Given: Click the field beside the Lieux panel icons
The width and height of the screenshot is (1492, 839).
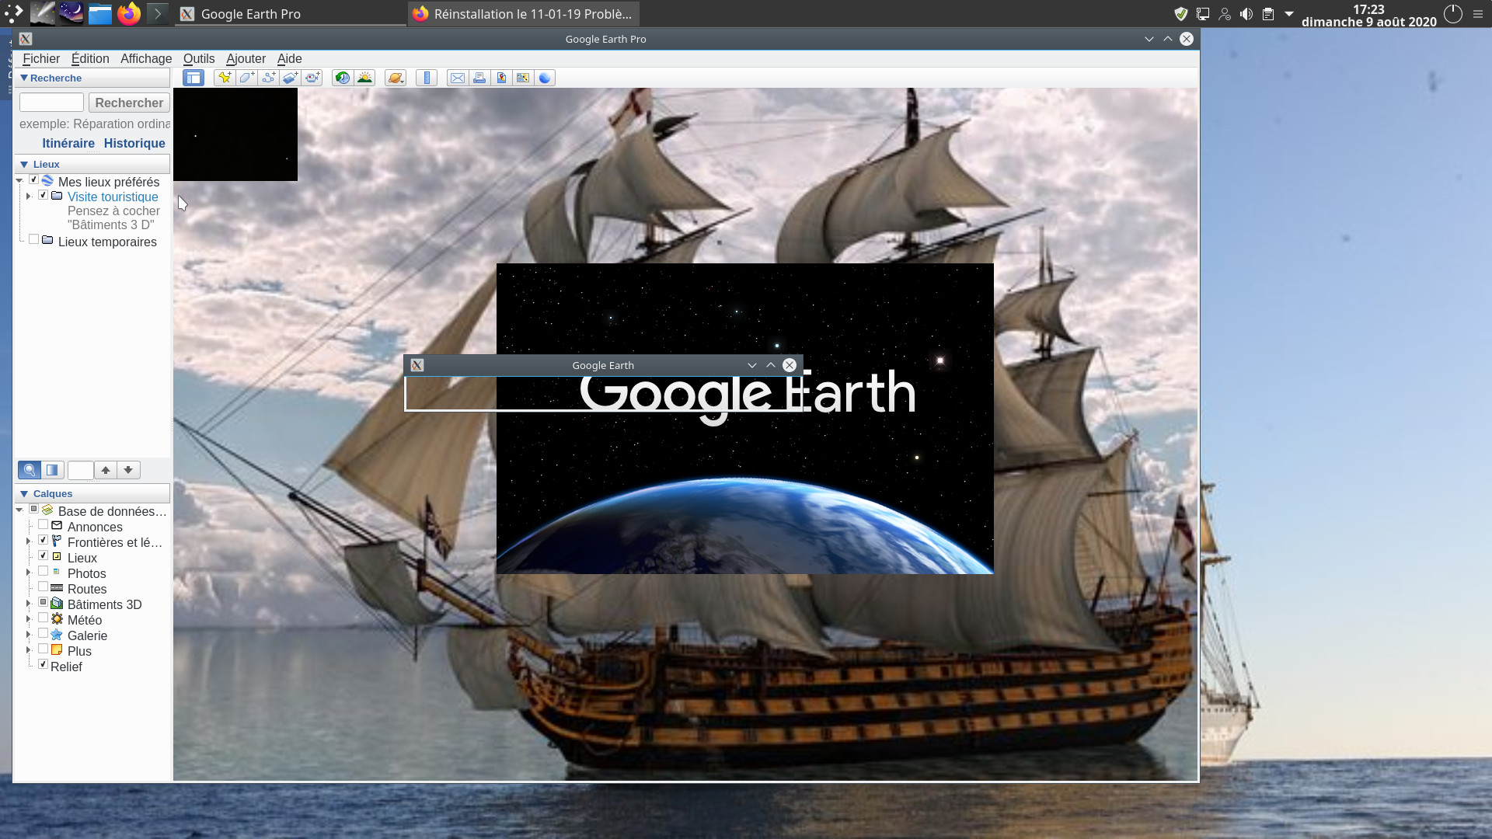Looking at the screenshot, I should point(81,470).
